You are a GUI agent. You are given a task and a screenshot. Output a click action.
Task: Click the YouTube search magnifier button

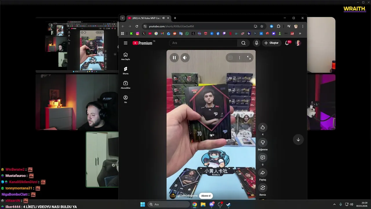click(x=243, y=43)
